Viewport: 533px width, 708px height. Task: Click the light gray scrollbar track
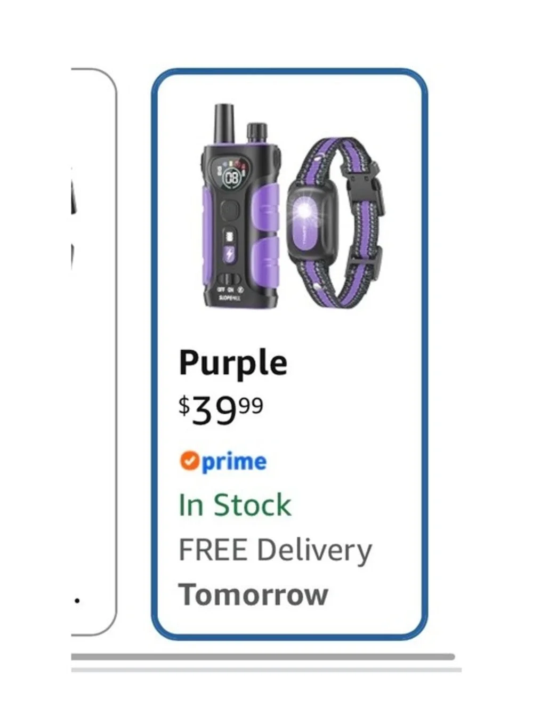click(x=266, y=670)
